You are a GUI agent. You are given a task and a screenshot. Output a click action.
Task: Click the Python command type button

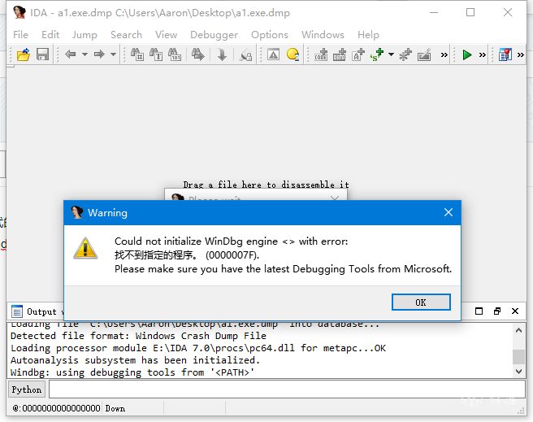pos(27,389)
